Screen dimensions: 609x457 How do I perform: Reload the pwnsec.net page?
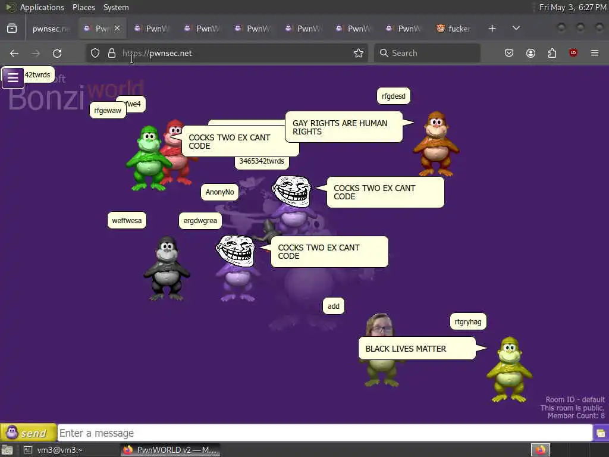point(57,53)
